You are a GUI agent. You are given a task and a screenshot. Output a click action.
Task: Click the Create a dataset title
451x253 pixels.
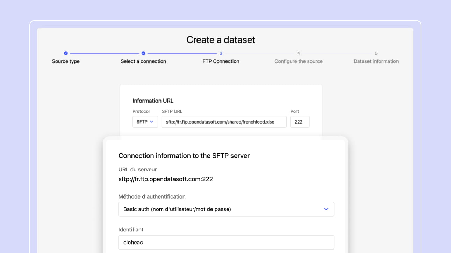[x=221, y=40]
